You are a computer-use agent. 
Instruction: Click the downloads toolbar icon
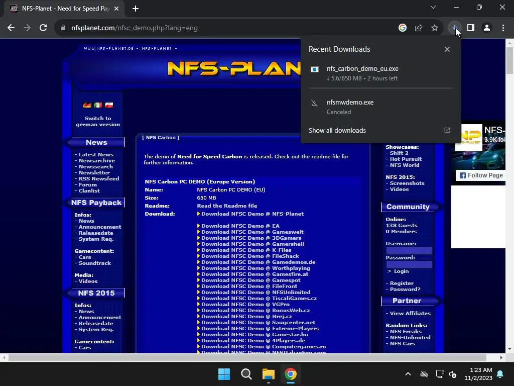point(454,28)
